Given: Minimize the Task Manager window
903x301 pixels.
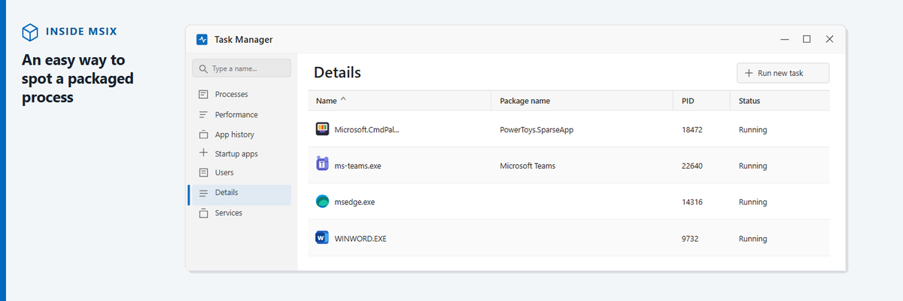Looking at the screenshot, I should (x=784, y=39).
